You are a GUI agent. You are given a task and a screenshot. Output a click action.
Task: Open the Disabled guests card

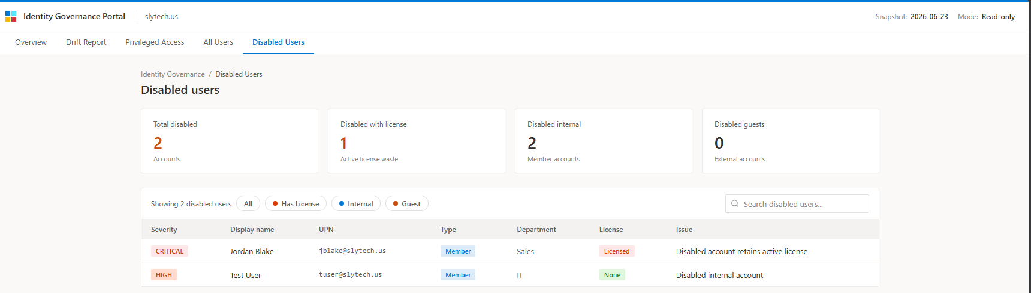coord(791,141)
